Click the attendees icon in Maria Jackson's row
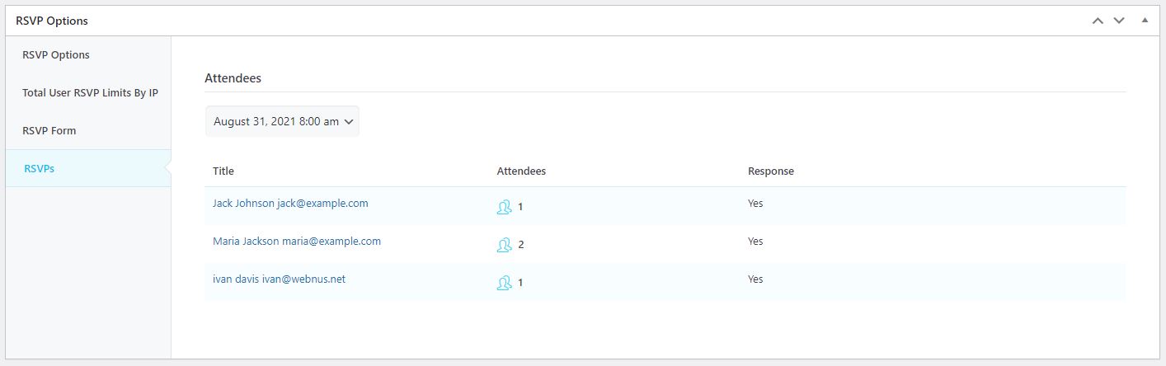This screenshot has width=1166, height=366. 504,245
